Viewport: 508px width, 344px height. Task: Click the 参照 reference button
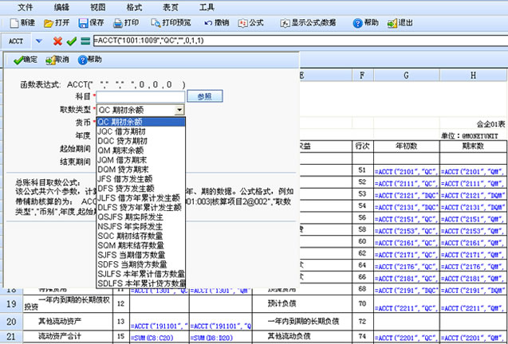coord(205,96)
